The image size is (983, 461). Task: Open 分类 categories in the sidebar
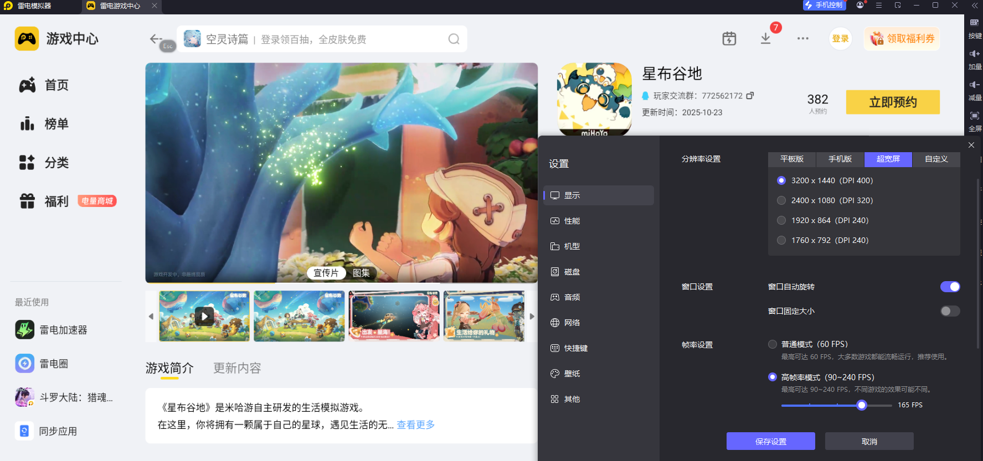(x=44, y=163)
